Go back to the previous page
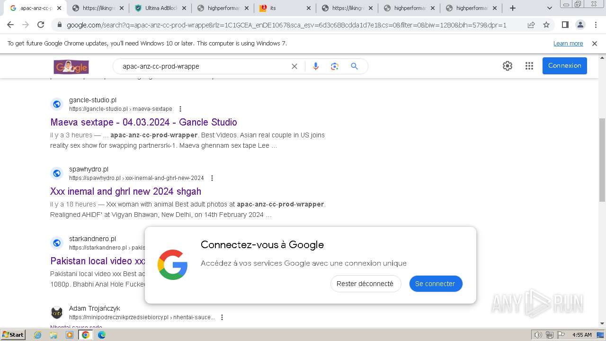 [x=10, y=25]
